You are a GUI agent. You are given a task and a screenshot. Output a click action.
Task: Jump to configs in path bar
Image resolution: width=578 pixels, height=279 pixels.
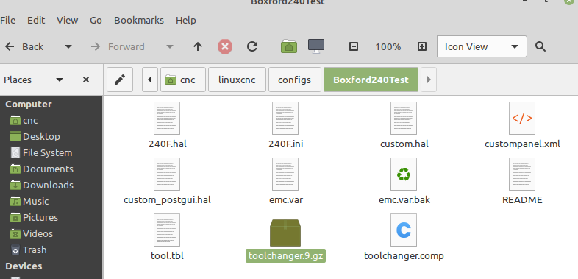(295, 80)
